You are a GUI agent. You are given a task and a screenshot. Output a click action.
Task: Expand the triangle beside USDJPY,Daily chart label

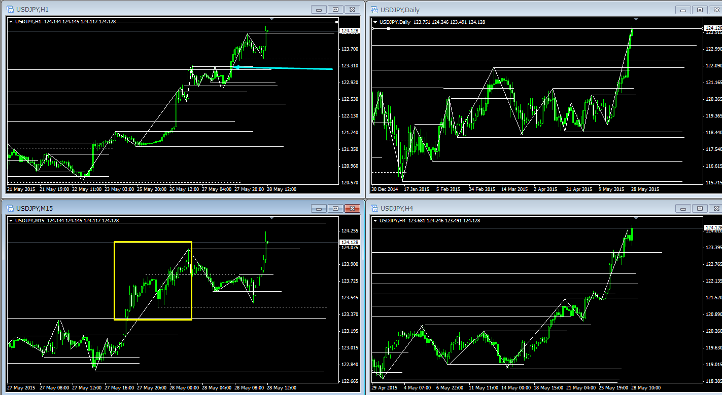pos(375,22)
